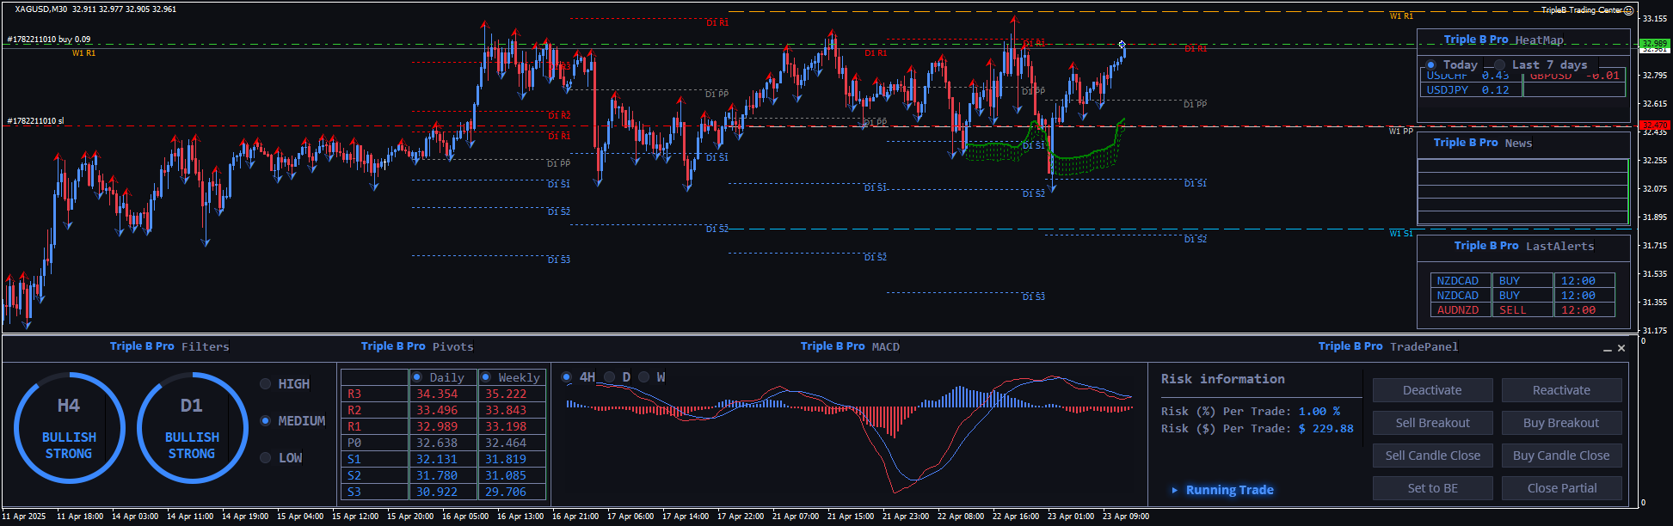Click the AUDNZD SELL alert row
This screenshot has height=526, width=1673.
coord(1522,310)
